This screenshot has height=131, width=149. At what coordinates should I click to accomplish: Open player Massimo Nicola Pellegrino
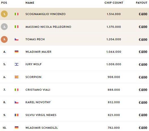48,27
